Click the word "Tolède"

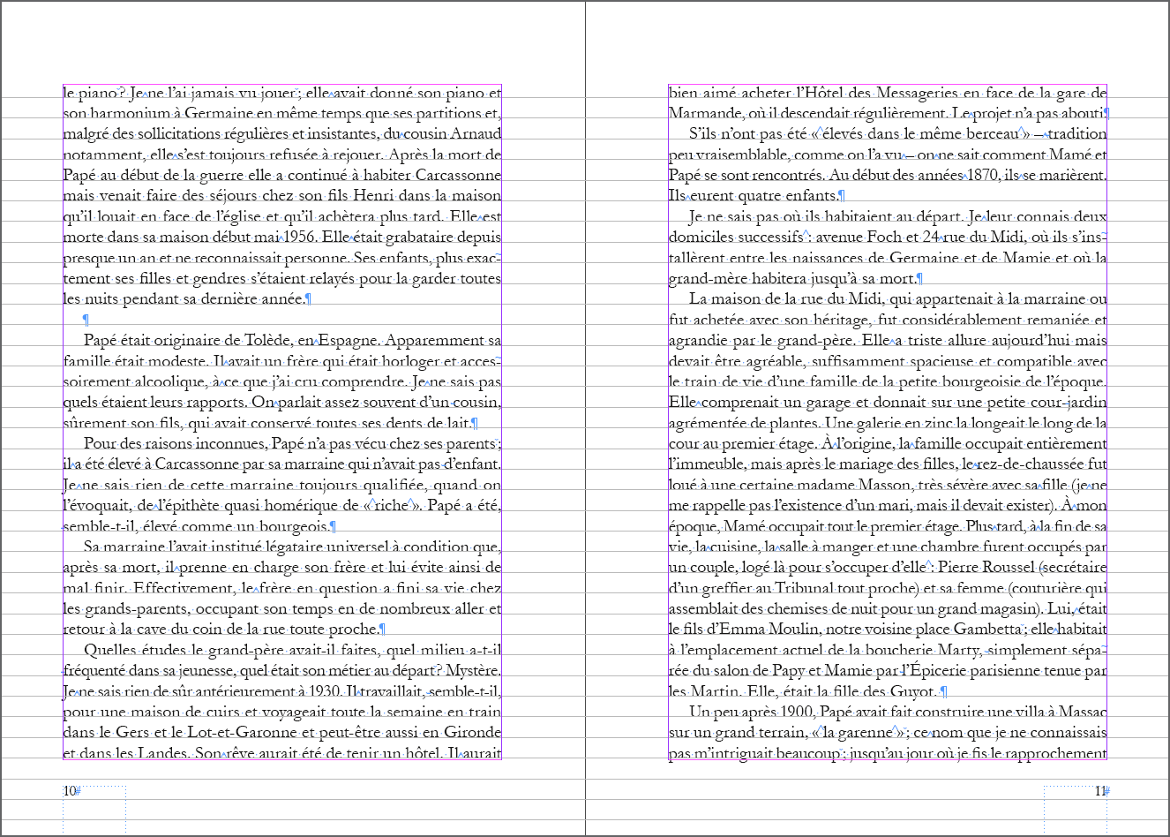click(267, 340)
